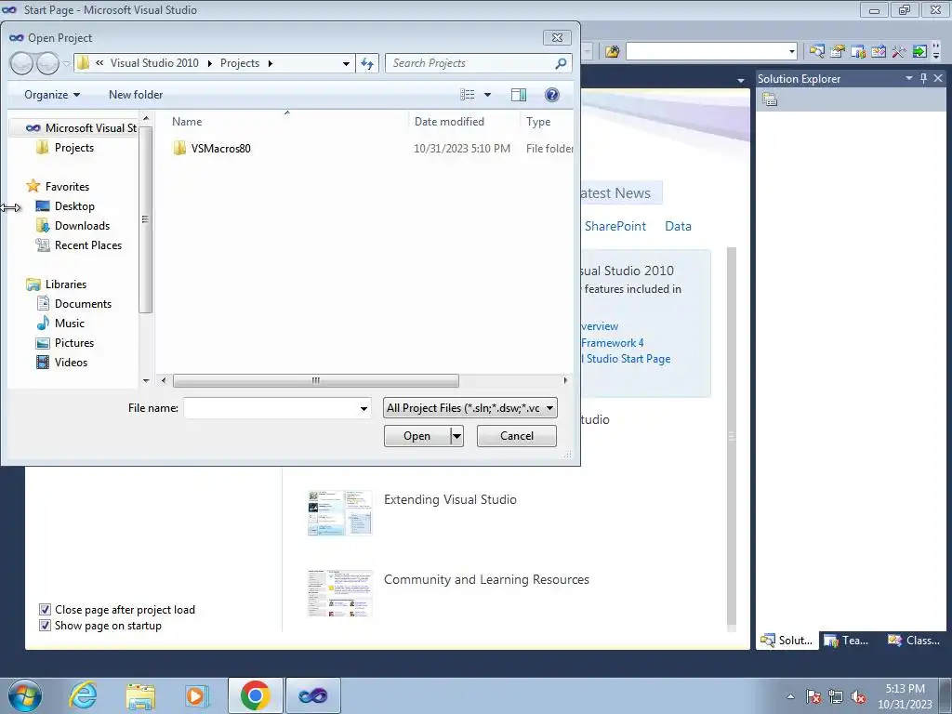The image size is (952, 714).
Task: Click the green arrow Start Page toolbar icon
Action: coord(919,52)
